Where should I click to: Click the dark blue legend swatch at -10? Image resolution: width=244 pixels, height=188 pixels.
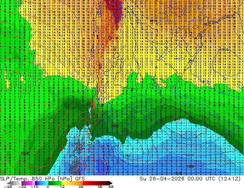point(36,183)
